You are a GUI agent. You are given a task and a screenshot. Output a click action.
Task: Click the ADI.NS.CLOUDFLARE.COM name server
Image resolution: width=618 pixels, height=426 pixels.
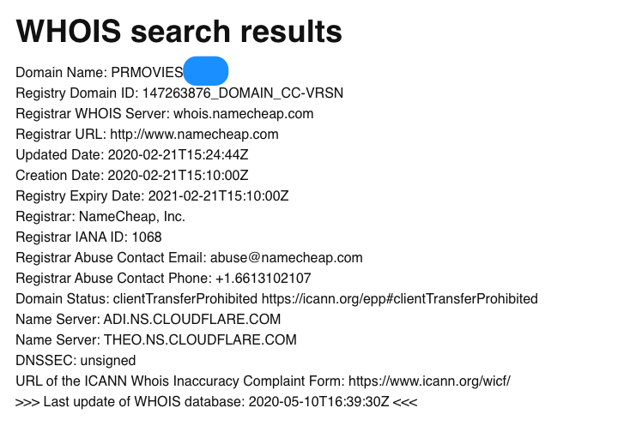coord(192,319)
